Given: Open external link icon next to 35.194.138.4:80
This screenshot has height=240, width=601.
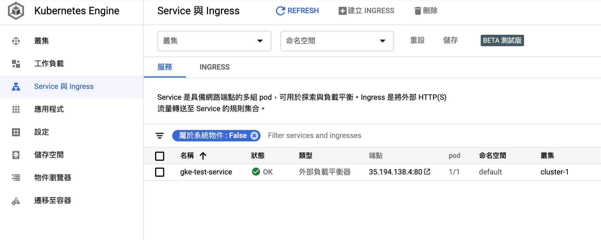Looking at the screenshot, I should click(x=427, y=172).
